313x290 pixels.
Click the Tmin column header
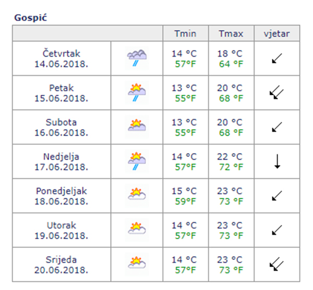pyautogui.click(x=185, y=34)
